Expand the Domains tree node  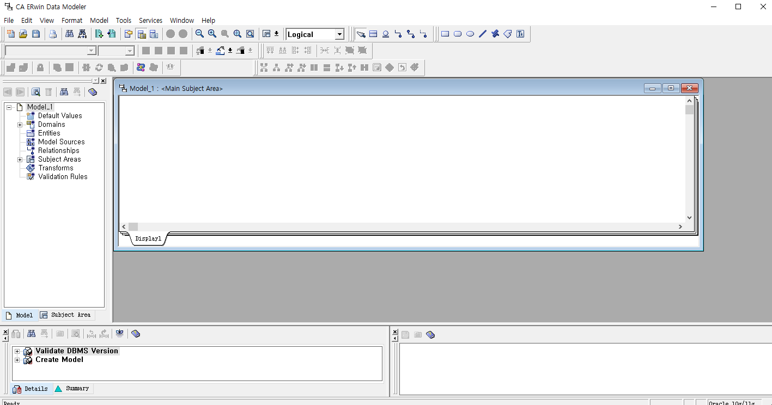[x=20, y=125]
